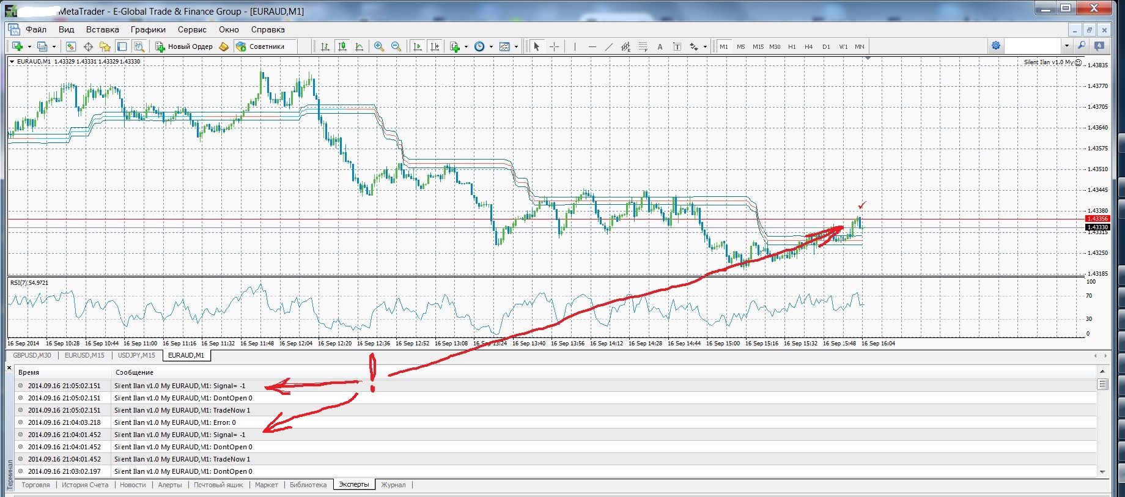Image resolution: width=1125 pixels, height=497 pixels.
Task: Select the vertical line tool
Action: 575,46
